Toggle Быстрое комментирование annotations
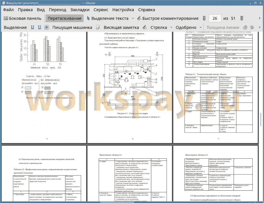The width and height of the screenshot is (264, 203). pos(168,18)
